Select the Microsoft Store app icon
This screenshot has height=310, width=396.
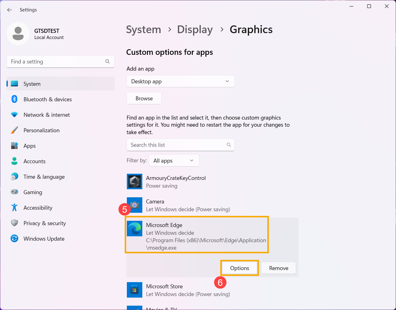pos(135,290)
